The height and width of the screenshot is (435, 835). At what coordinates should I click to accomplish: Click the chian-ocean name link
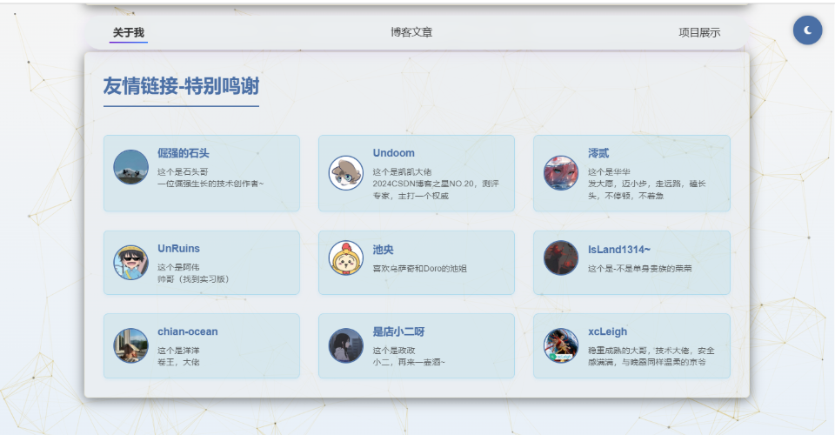(x=187, y=331)
